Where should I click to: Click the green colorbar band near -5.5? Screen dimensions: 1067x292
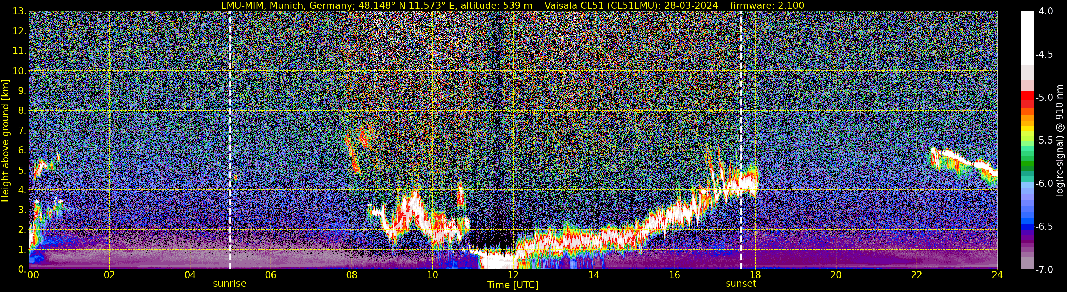(x=1027, y=143)
